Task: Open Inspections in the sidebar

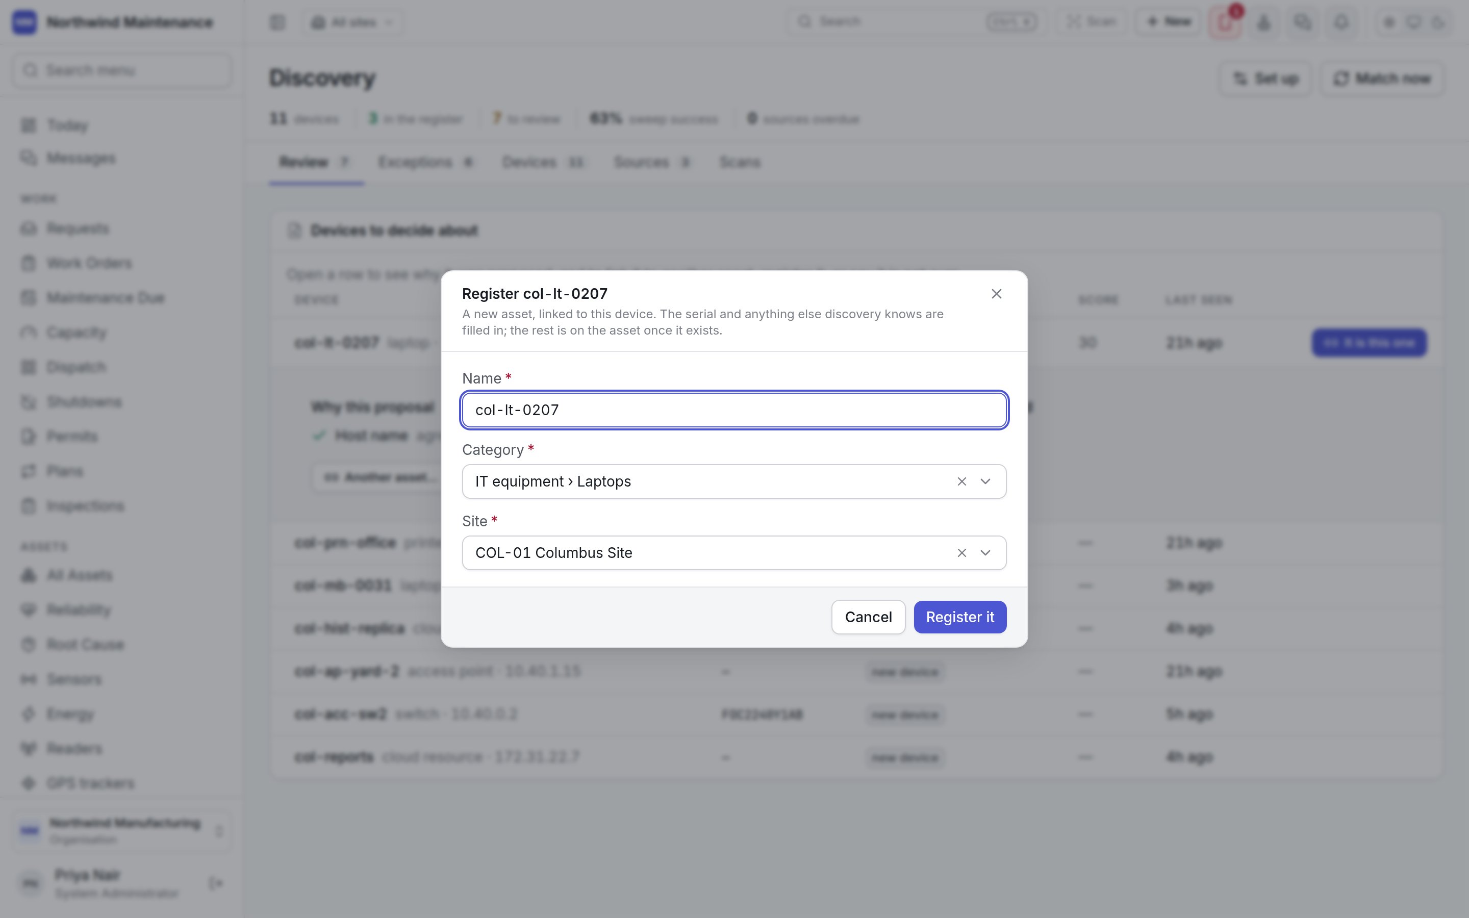Action: click(121, 506)
